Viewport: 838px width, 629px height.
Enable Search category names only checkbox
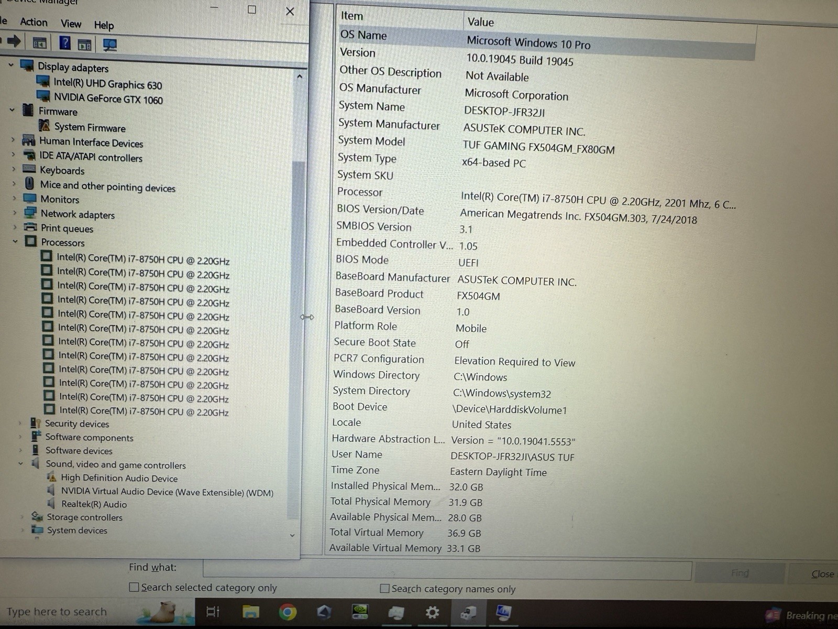click(x=385, y=589)
